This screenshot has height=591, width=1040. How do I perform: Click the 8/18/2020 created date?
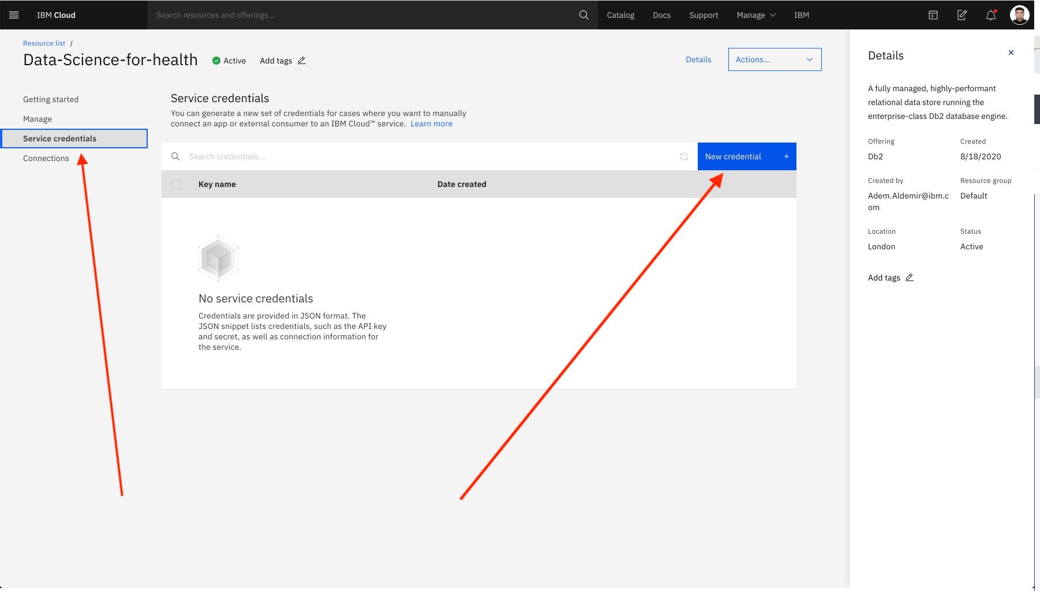click(981, 156)
